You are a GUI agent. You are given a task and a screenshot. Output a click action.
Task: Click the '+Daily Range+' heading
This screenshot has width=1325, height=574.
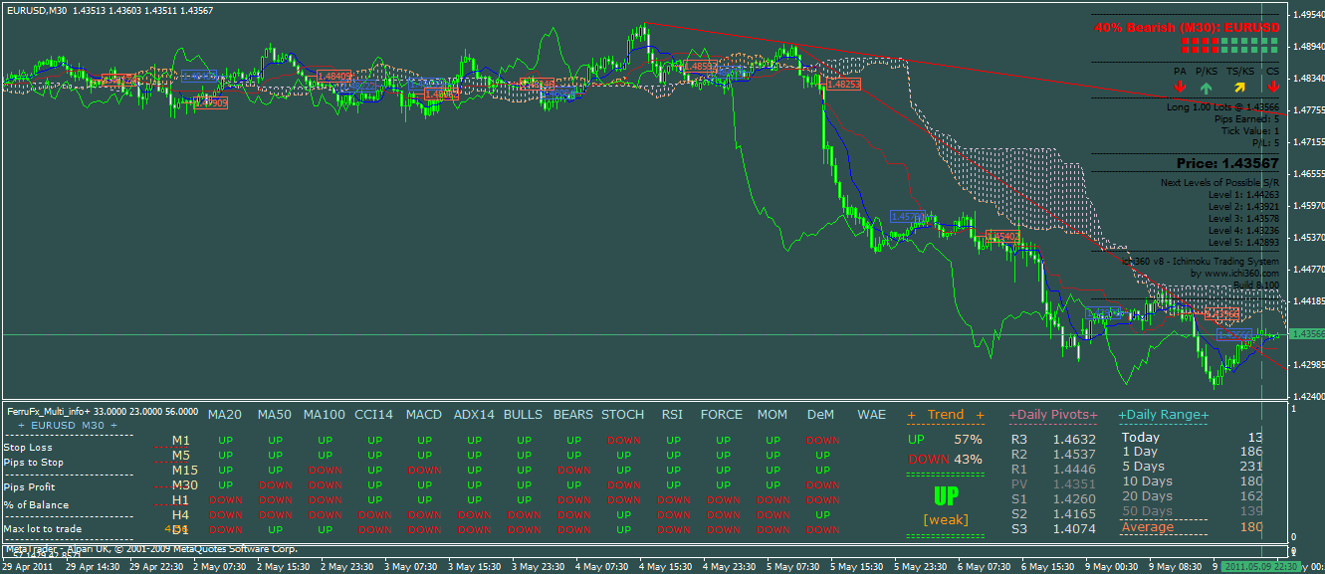point(1164,415)
